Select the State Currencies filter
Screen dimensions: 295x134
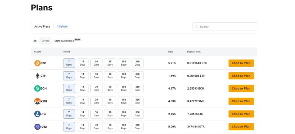pyautogui.click(x=64, y=41)
